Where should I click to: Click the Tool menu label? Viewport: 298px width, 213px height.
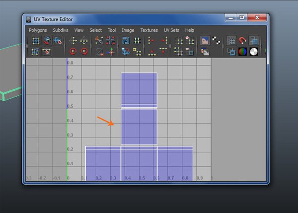click(x=112, y=30)
